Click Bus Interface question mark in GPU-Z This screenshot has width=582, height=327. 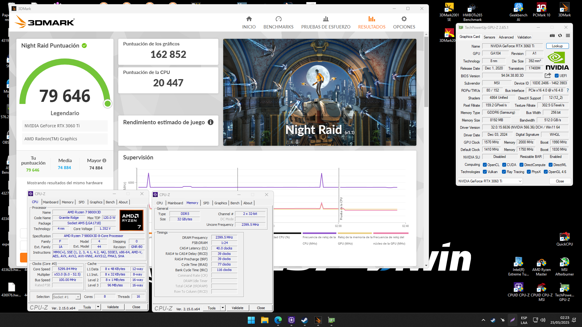568,90
